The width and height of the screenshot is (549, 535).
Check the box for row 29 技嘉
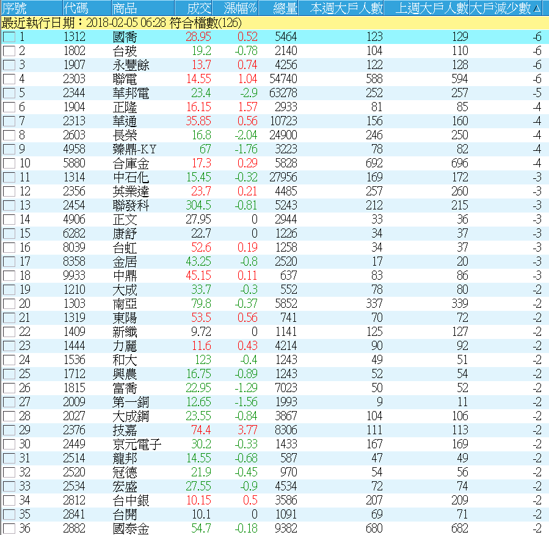tap(9, 430)
